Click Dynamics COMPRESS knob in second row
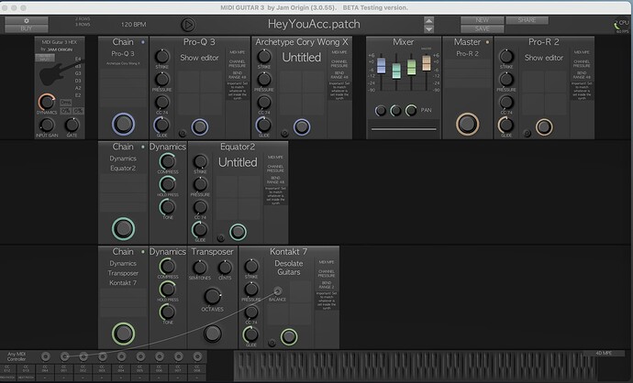The width and height of the screenshot is (633, 383). pos(168,161)
